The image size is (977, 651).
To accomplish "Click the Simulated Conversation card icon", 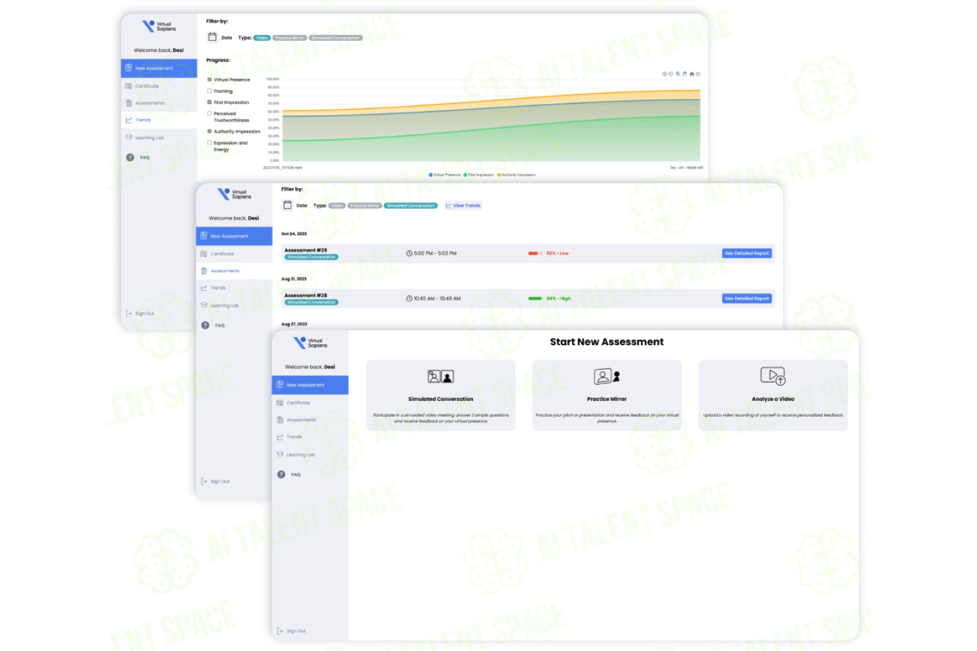I will [441, 376].
